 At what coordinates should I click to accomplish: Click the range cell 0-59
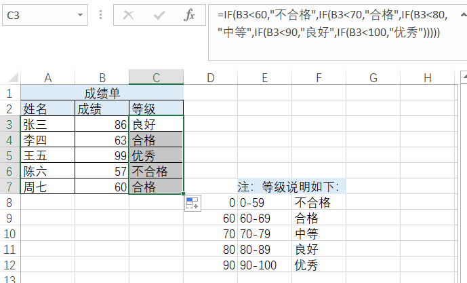pyautogui.click(x=265, y=202)
